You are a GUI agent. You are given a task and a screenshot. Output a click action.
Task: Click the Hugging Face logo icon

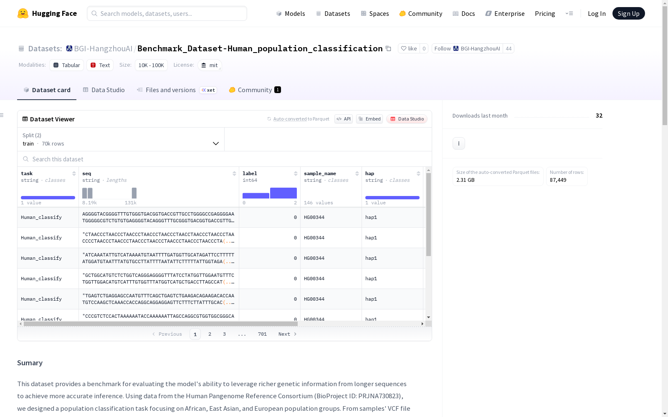[23, 13]
